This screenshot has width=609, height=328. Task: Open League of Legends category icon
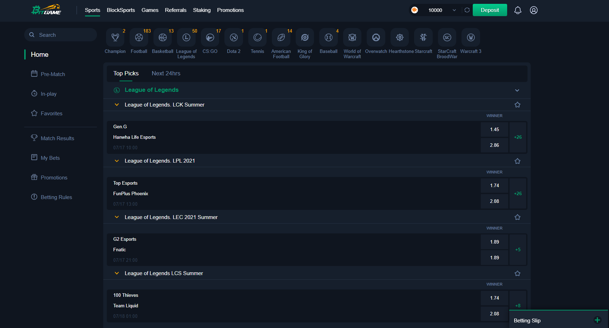(186, 37)
